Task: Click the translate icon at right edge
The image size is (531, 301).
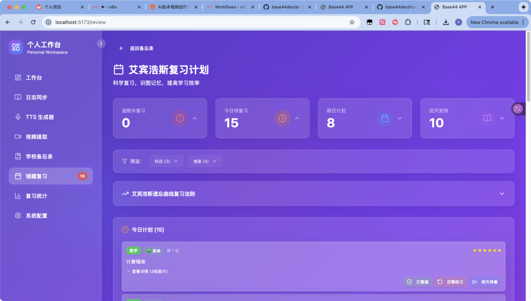Action: pos(518,109)
